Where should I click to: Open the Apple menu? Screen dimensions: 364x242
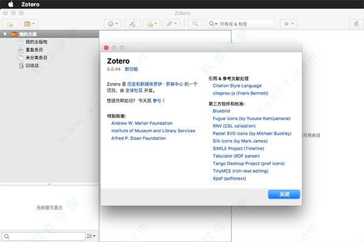(x=11, y=4)
